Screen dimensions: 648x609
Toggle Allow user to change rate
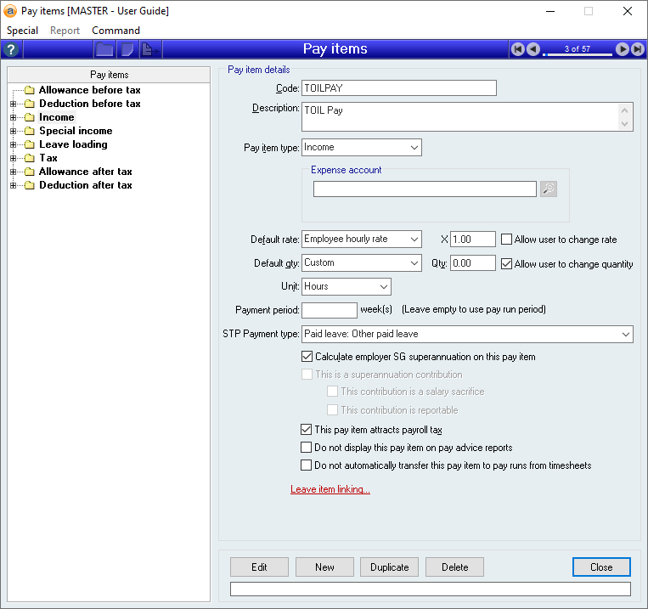[x=507, y=240]
